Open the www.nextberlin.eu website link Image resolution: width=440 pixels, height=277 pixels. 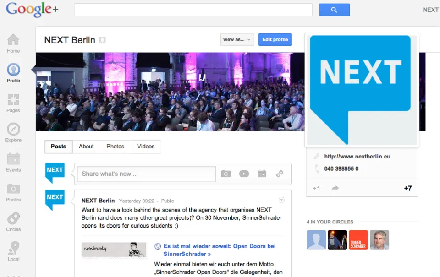[357, 157]
